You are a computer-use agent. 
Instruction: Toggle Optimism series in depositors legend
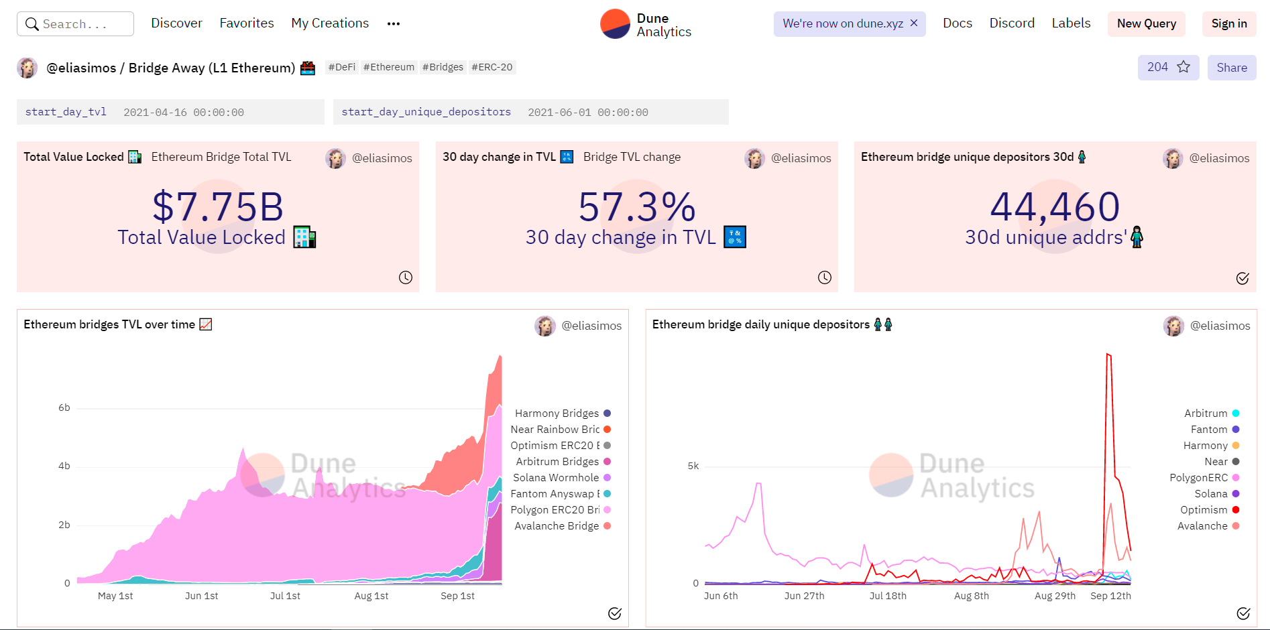point(1210,510)
